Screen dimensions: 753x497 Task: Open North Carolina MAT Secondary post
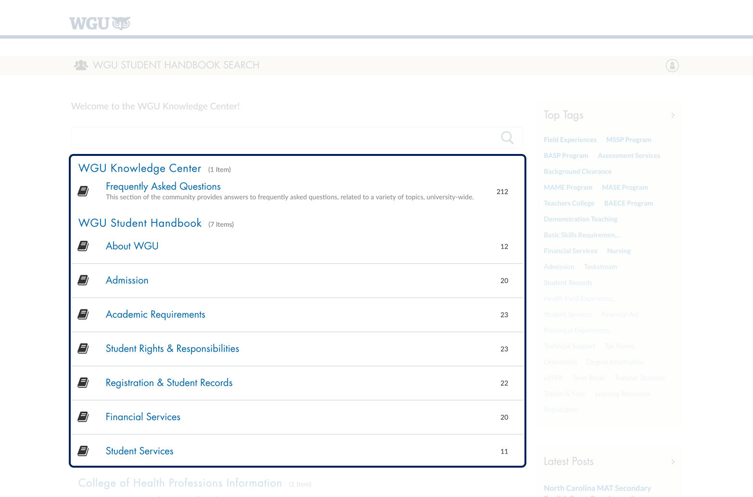pos(598,488)
